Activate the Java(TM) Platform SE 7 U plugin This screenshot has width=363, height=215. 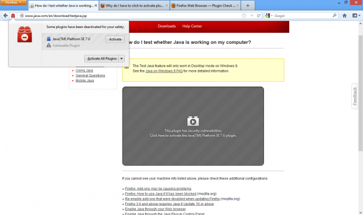coord(115,39)
